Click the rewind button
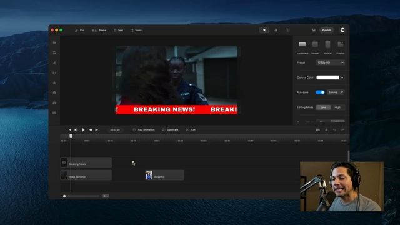This screenshot has height=225, width=400. pos(91,130)
